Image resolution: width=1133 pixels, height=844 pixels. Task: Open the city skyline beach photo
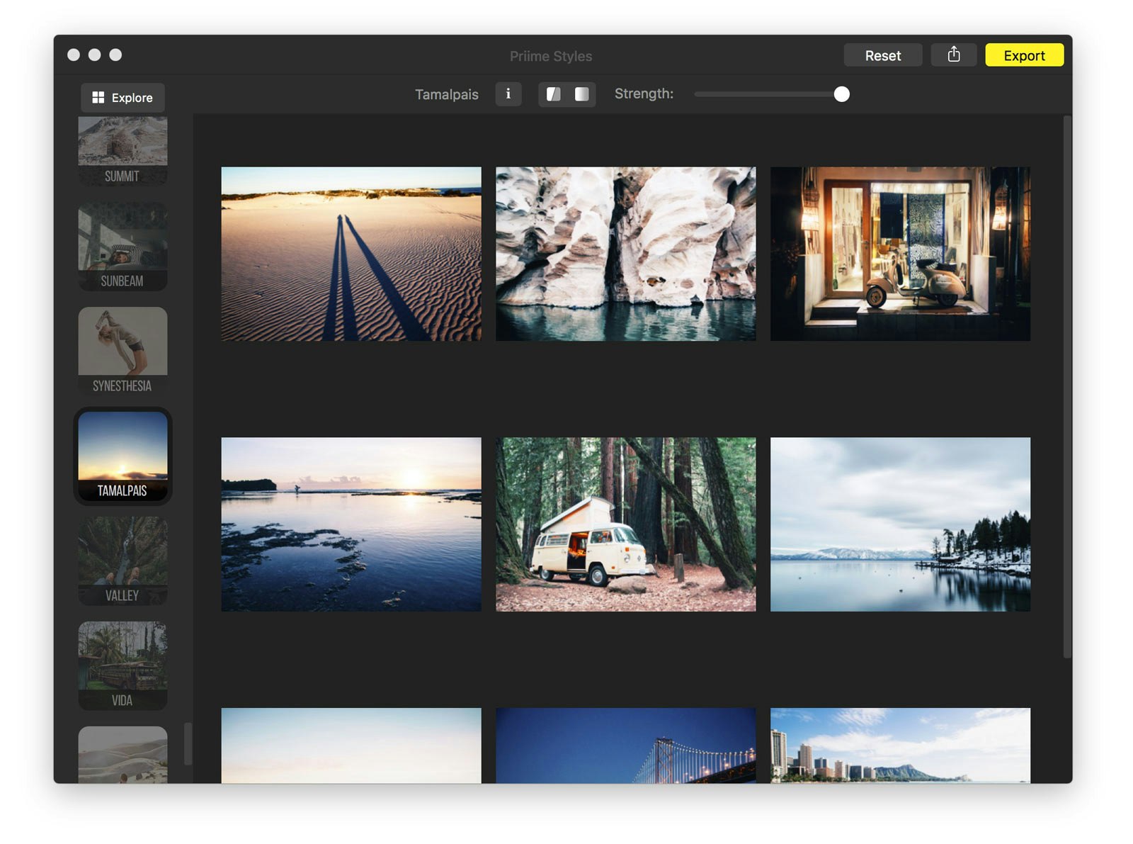899,745
